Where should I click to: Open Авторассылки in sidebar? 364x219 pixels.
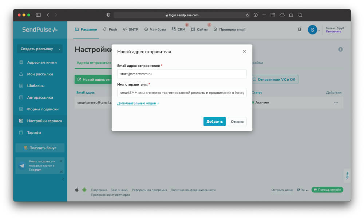[x=40, y=97]
